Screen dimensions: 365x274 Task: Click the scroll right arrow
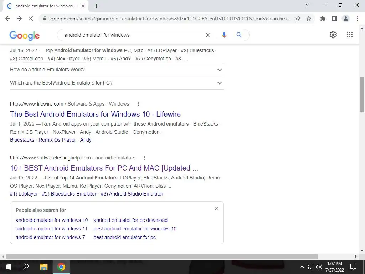(x=356, y=257)
